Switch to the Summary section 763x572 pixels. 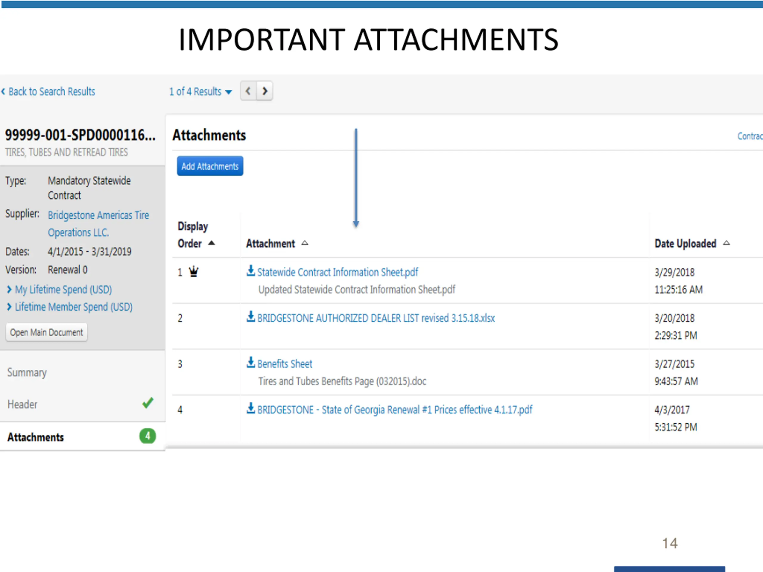click(27, 372)
